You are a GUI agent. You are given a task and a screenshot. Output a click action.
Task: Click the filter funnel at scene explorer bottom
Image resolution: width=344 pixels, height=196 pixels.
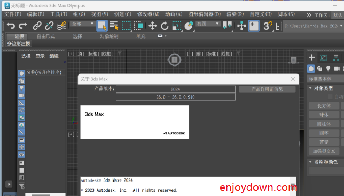22,186
